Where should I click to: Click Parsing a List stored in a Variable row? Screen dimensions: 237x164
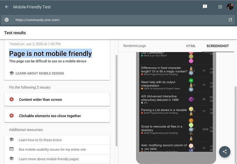pyautogui.click(x=176, y=111)
